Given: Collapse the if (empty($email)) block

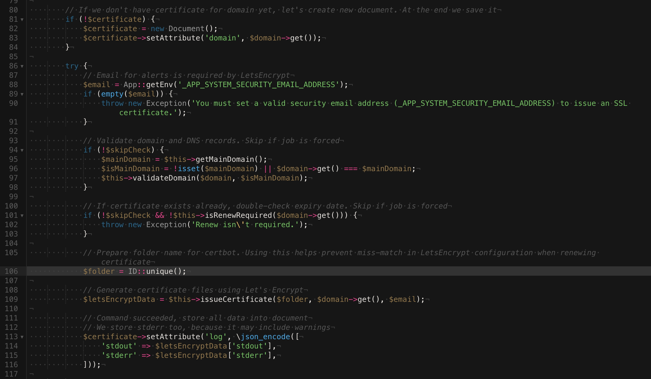Looking at the screenshot, I should (x=21, y=94).
